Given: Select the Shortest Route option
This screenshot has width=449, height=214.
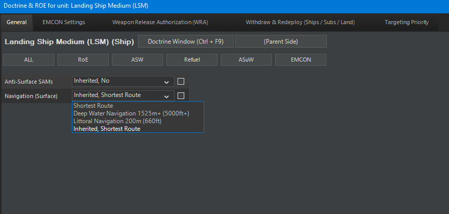Looking at the screenshot, I should coord(93,106).
